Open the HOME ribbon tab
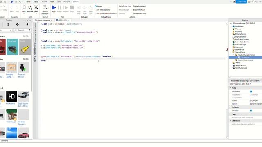Viewport: 262px width, 147px height. click(x=28, y=2)
